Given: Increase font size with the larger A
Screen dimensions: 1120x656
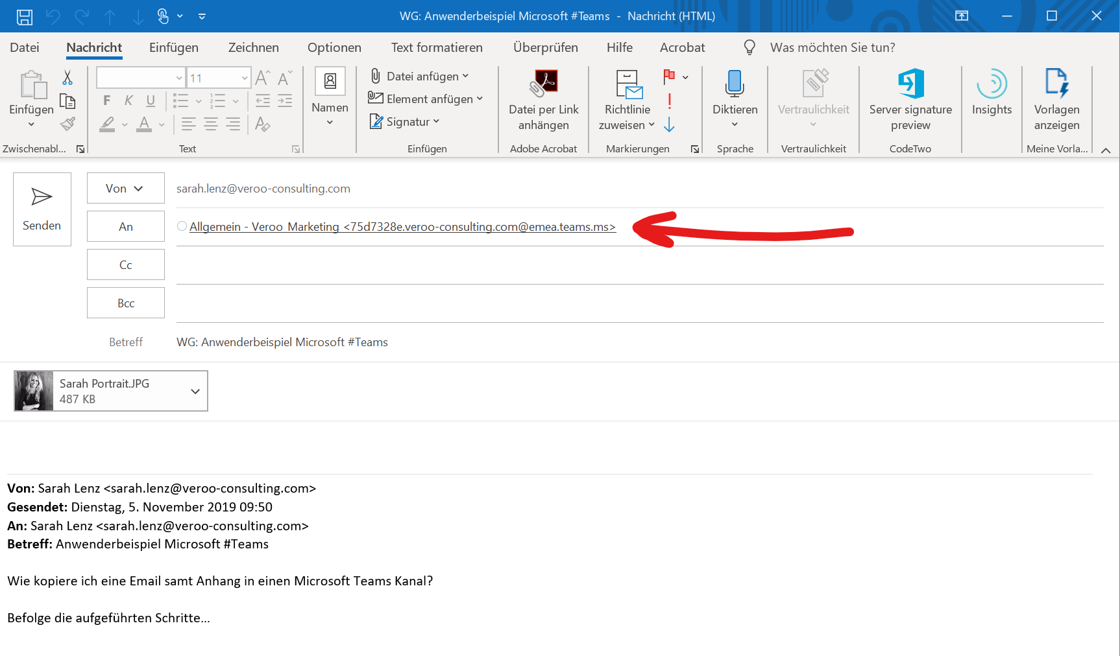Looking at the screenshot, I should [262, 78].
